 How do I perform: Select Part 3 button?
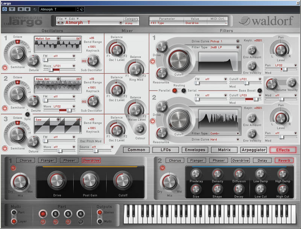coord(68,214)
